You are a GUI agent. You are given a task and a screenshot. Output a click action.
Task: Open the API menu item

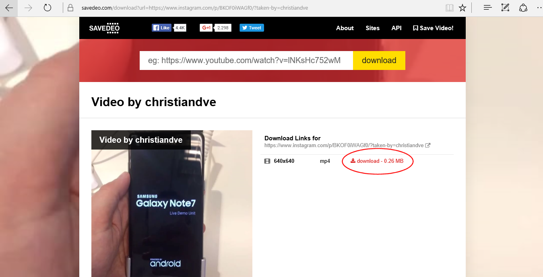(396, 28)
